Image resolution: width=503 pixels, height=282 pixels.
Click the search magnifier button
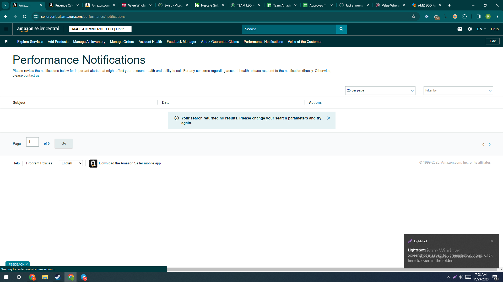coord(341,29)
